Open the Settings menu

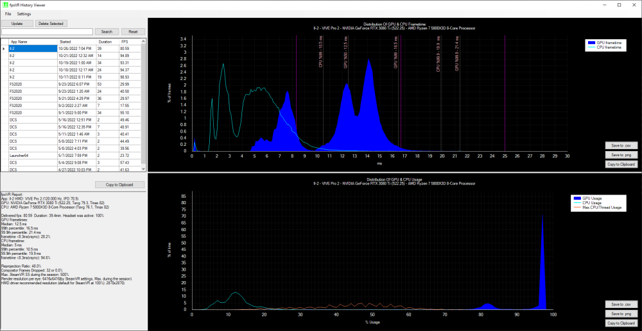click(24, 13)
